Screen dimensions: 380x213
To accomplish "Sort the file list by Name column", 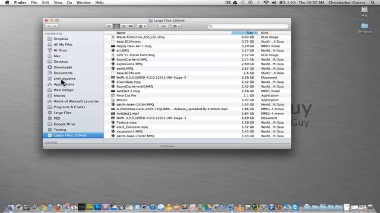I will (121, 33).
